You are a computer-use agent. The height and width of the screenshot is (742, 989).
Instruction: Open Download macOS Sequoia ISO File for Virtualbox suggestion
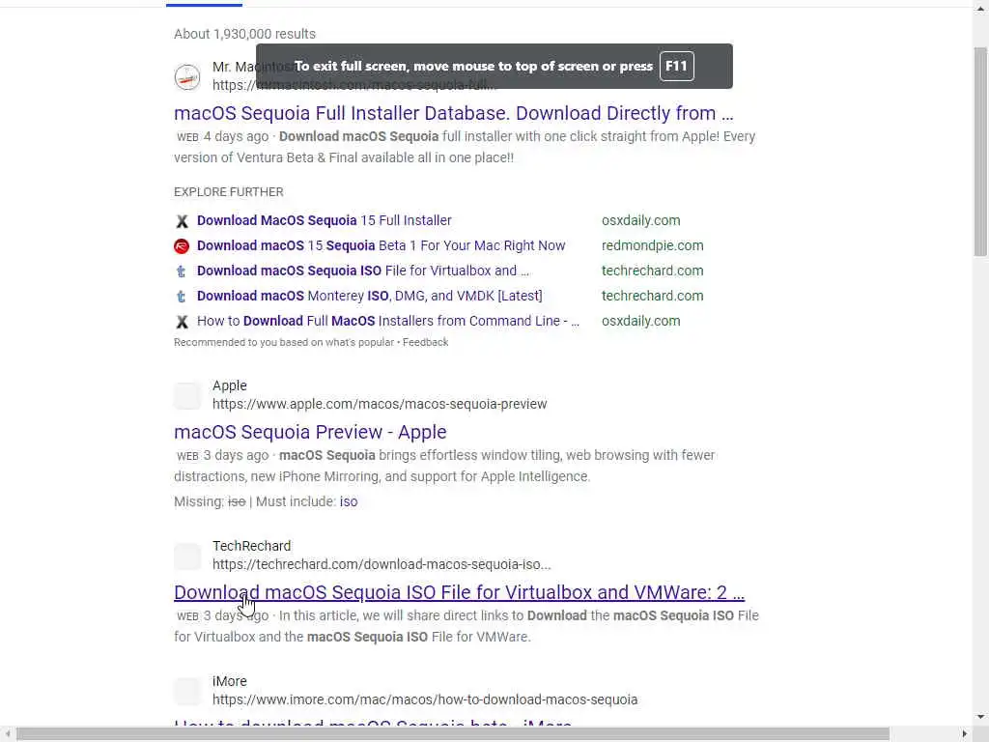coord(363,271)
